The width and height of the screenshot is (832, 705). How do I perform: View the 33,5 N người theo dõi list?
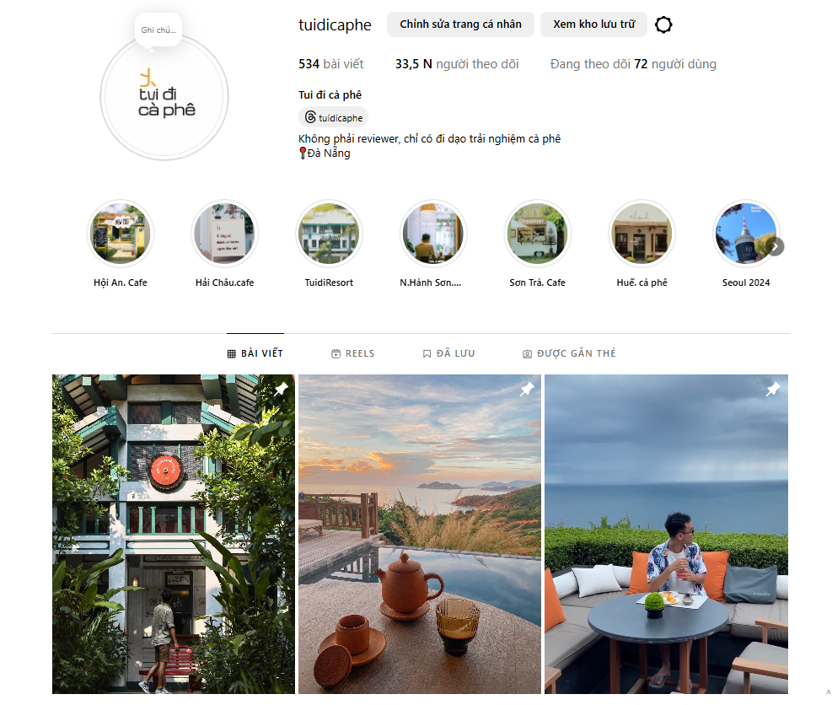(457, 64)
